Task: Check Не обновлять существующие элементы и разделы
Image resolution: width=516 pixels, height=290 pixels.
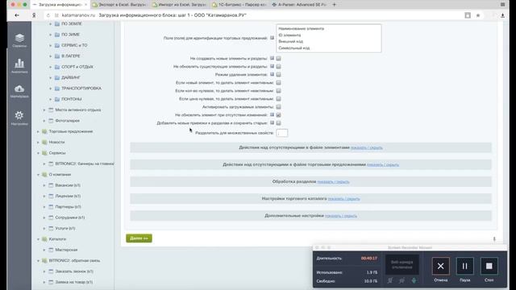Action: [x=278, y=66]
